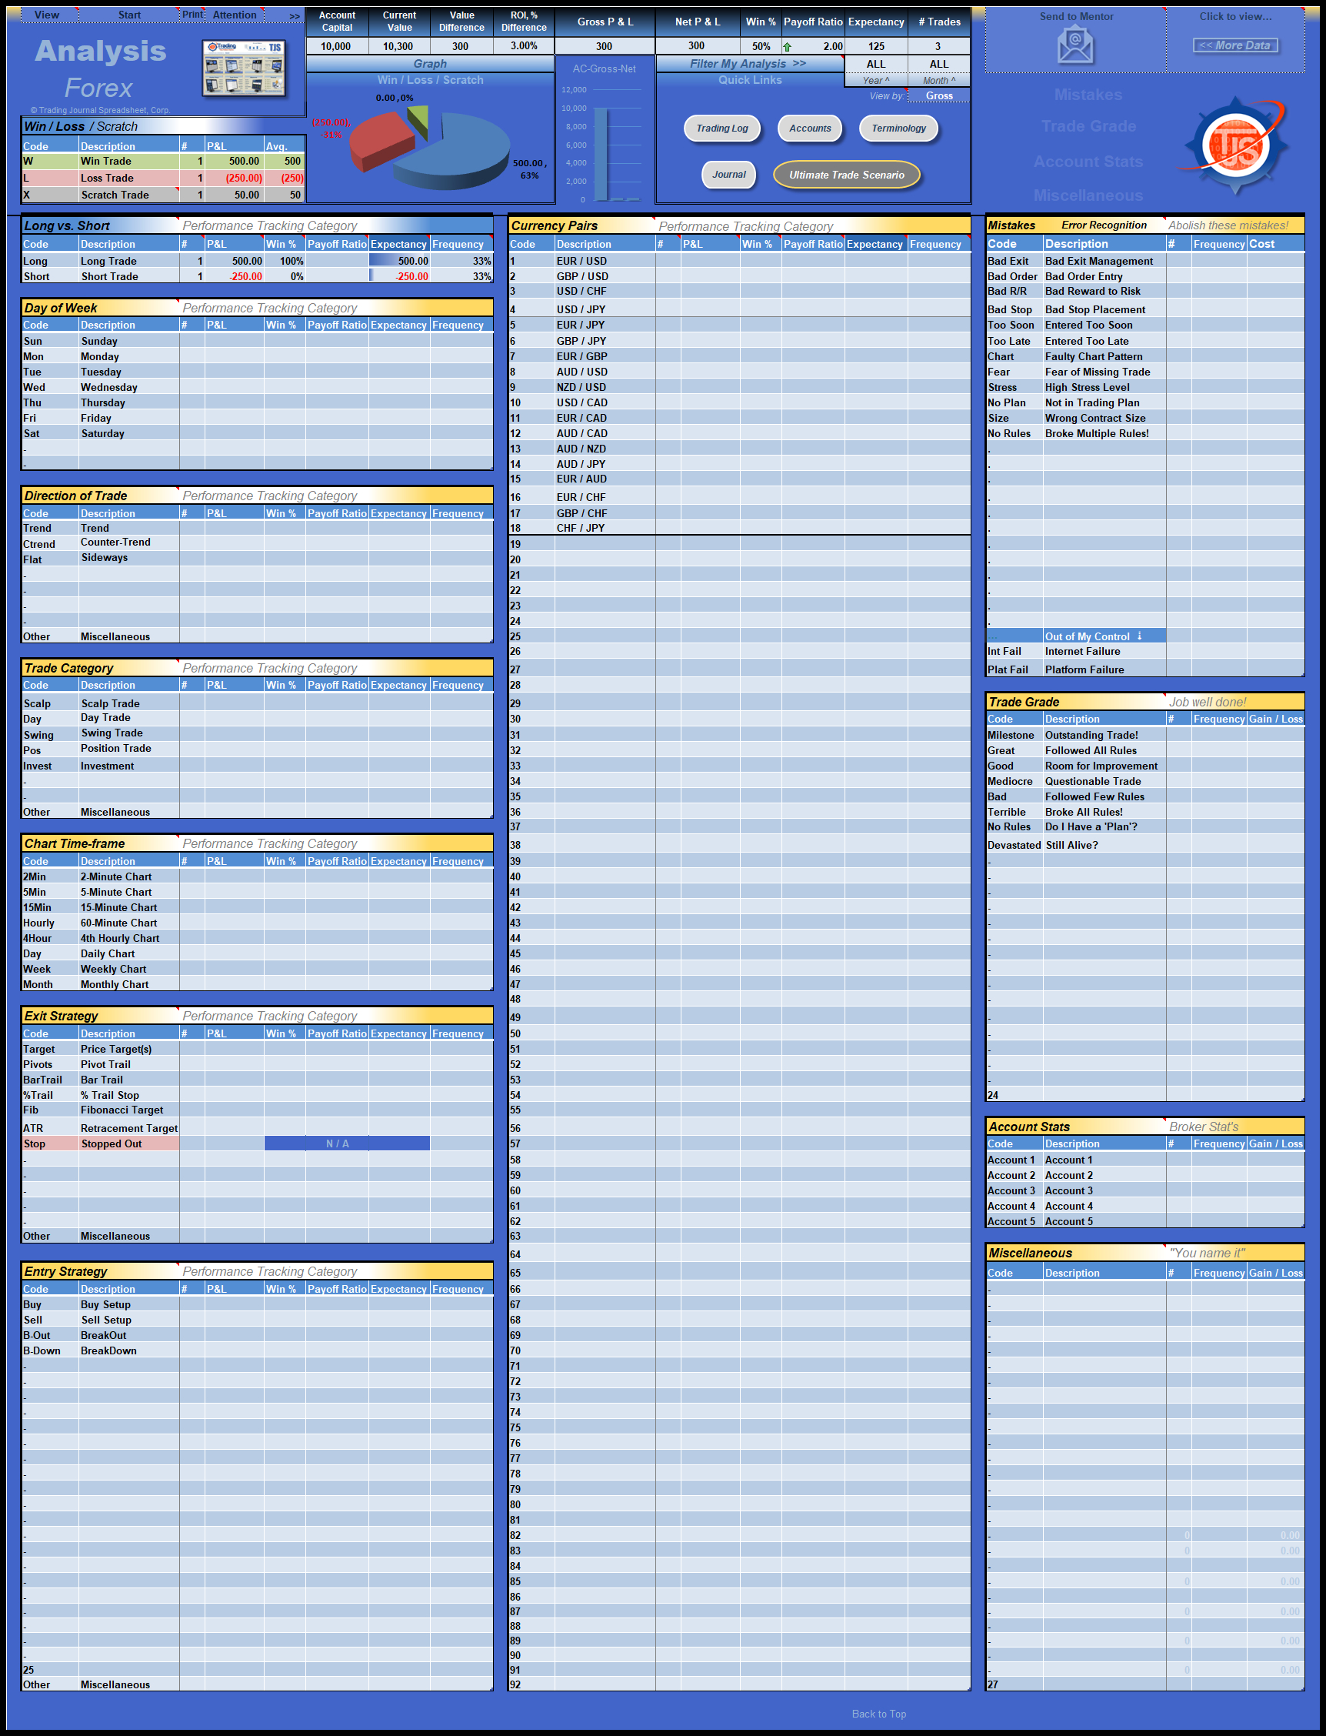This screenshot has width=1326, height=1736.
Task: Jump to the Mistakes section link
Action: coord(1088,95)
